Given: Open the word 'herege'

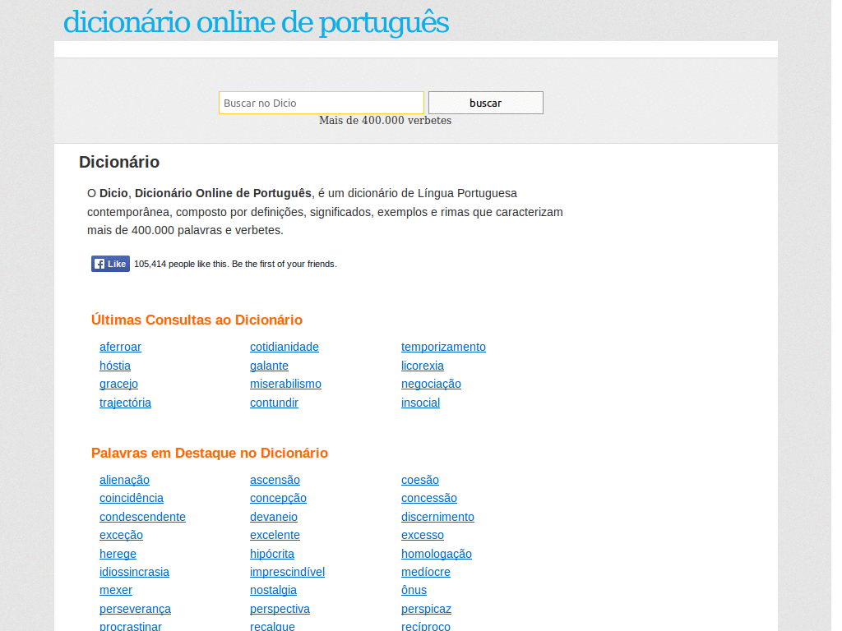Looking at the screenshot, I should pos(118,554).
